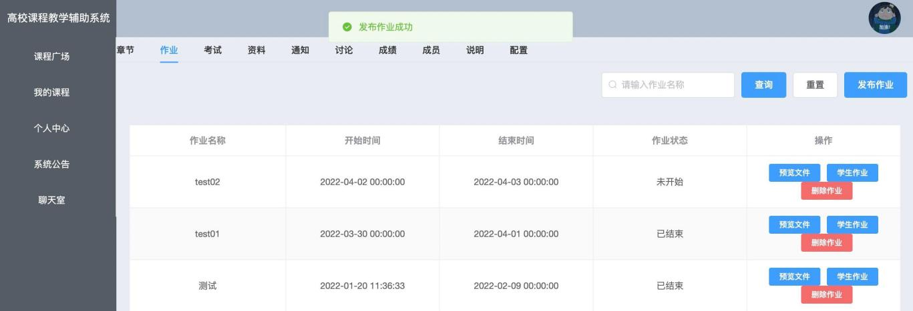Open 学生作业 for test02
This screenshot has height=311, width=913.
tap(852, 172)
